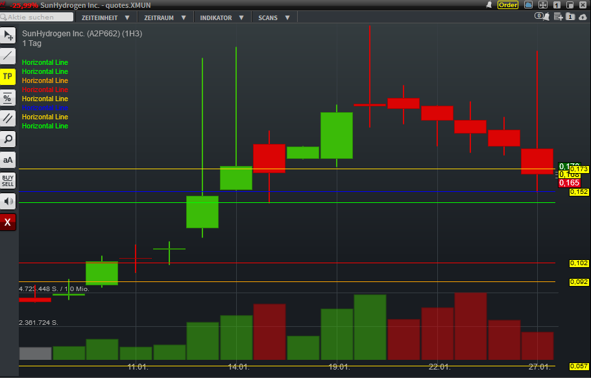Select the red Horizontal Line label
The image size is (591, 378).
click(x=45, y=89)
